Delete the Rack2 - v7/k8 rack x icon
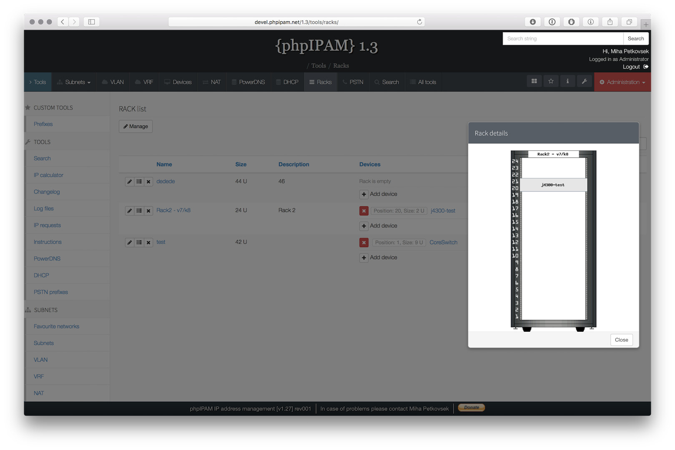Image resolution: width=675 pixels, height=450 pixels. pos(148,211)
